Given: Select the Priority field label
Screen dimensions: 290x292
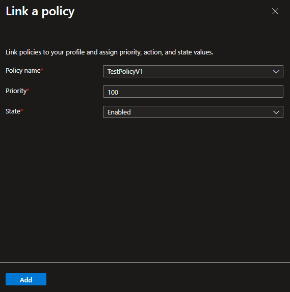Looking at the screenshot, I should coord(16,91).
